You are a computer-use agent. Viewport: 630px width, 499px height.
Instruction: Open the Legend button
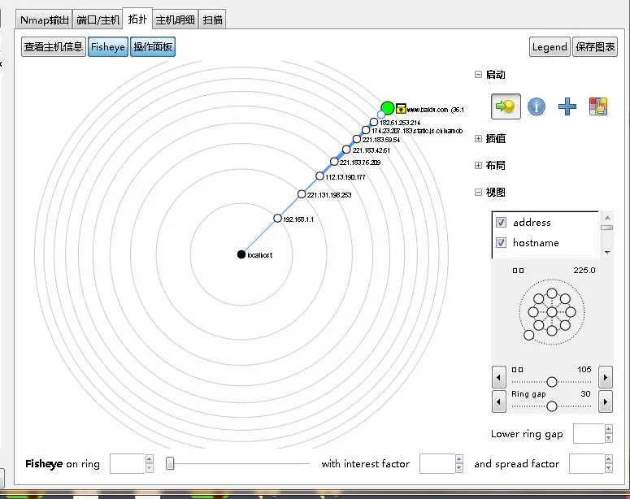(550, 47)
